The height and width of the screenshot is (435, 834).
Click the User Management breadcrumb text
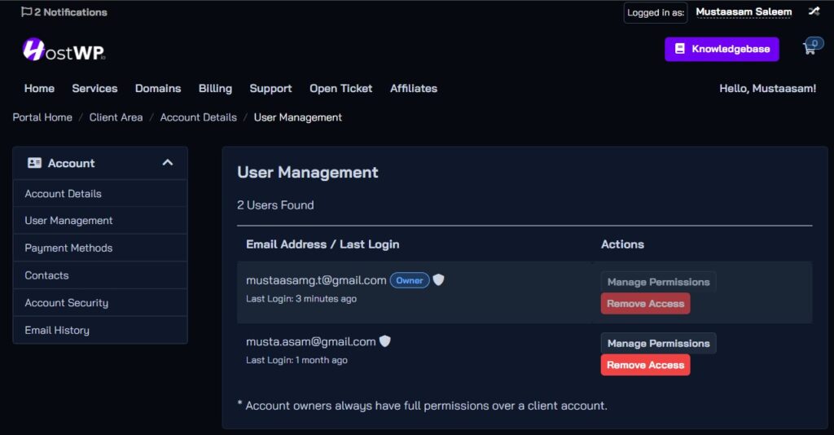[x=298, y=117]
